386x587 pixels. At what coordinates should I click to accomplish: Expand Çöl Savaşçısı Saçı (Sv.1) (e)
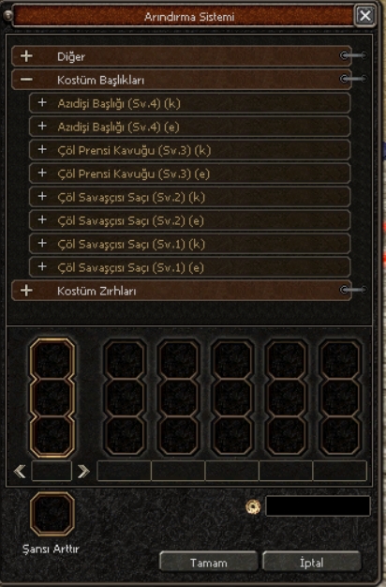[189, 267]
